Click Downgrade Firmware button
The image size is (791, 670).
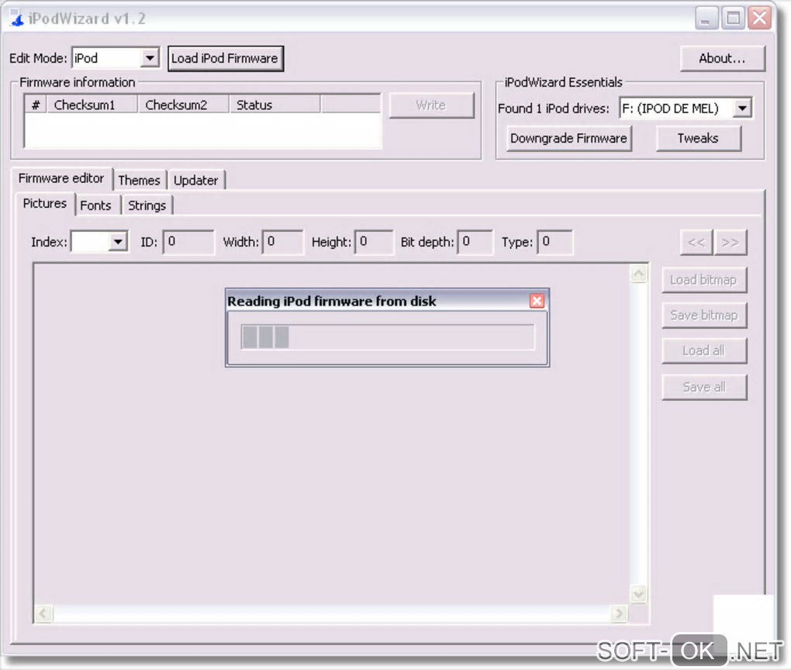[x=569, y=138]
